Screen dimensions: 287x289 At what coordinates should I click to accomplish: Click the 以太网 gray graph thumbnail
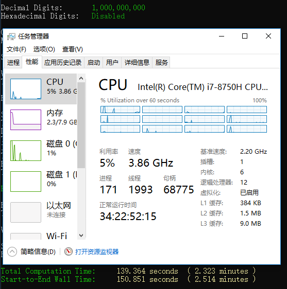(26, 212)
